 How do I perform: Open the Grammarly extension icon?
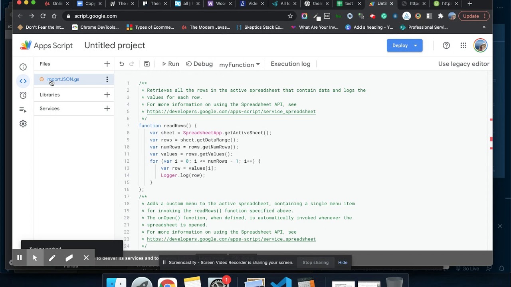[384, 16]
